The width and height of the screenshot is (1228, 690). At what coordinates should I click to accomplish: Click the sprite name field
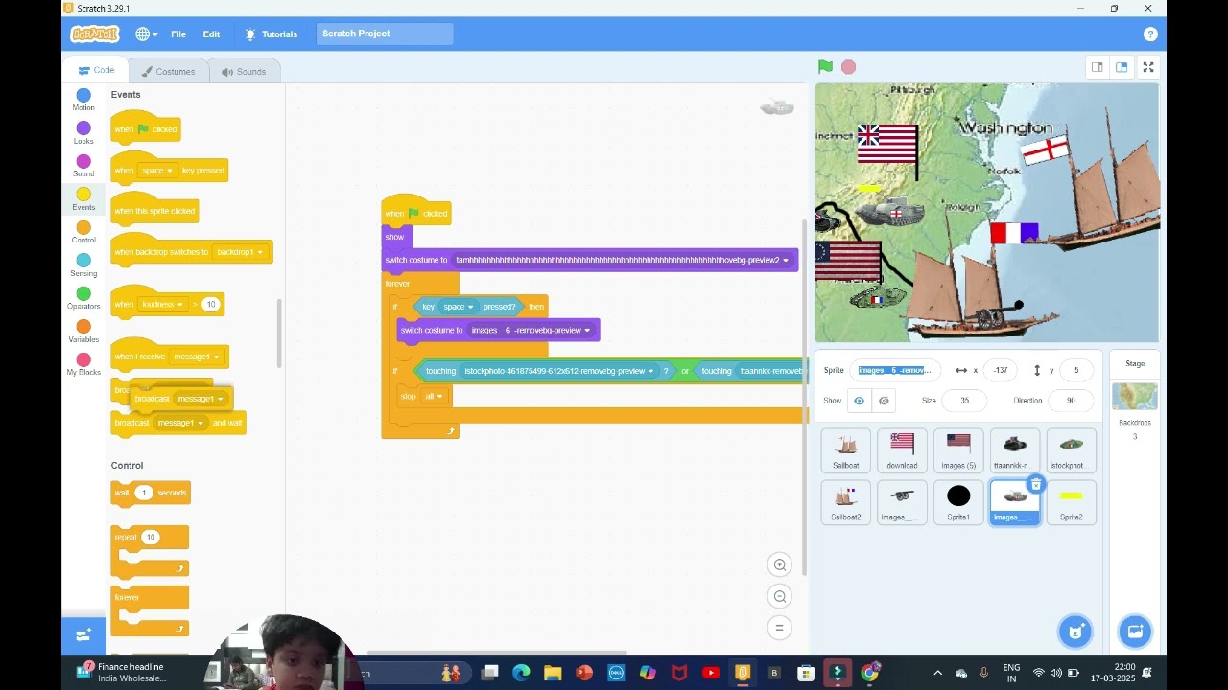[x=894, y=370]
